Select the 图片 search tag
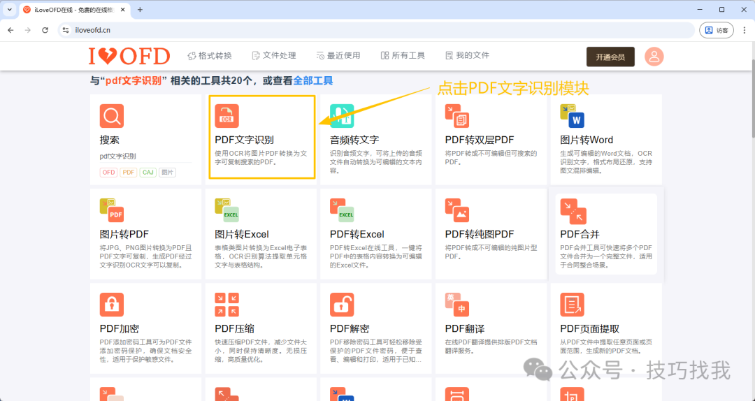This screenshot has width=755, height=401. click(x=167, y=173)
